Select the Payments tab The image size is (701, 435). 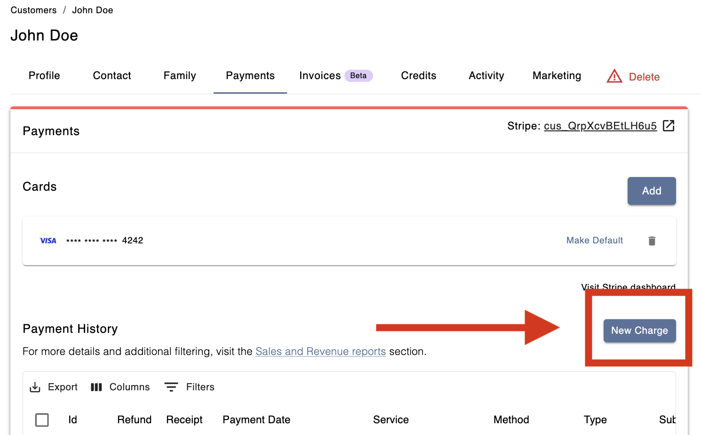point(250,76)
